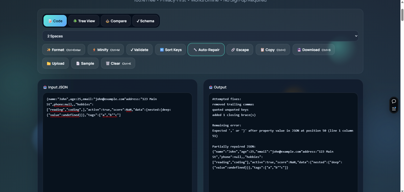Image resolution: width=404 pixels, height=192 pixels.
Task: Open the chat bubble widget icon
Action: pos(394,101)
